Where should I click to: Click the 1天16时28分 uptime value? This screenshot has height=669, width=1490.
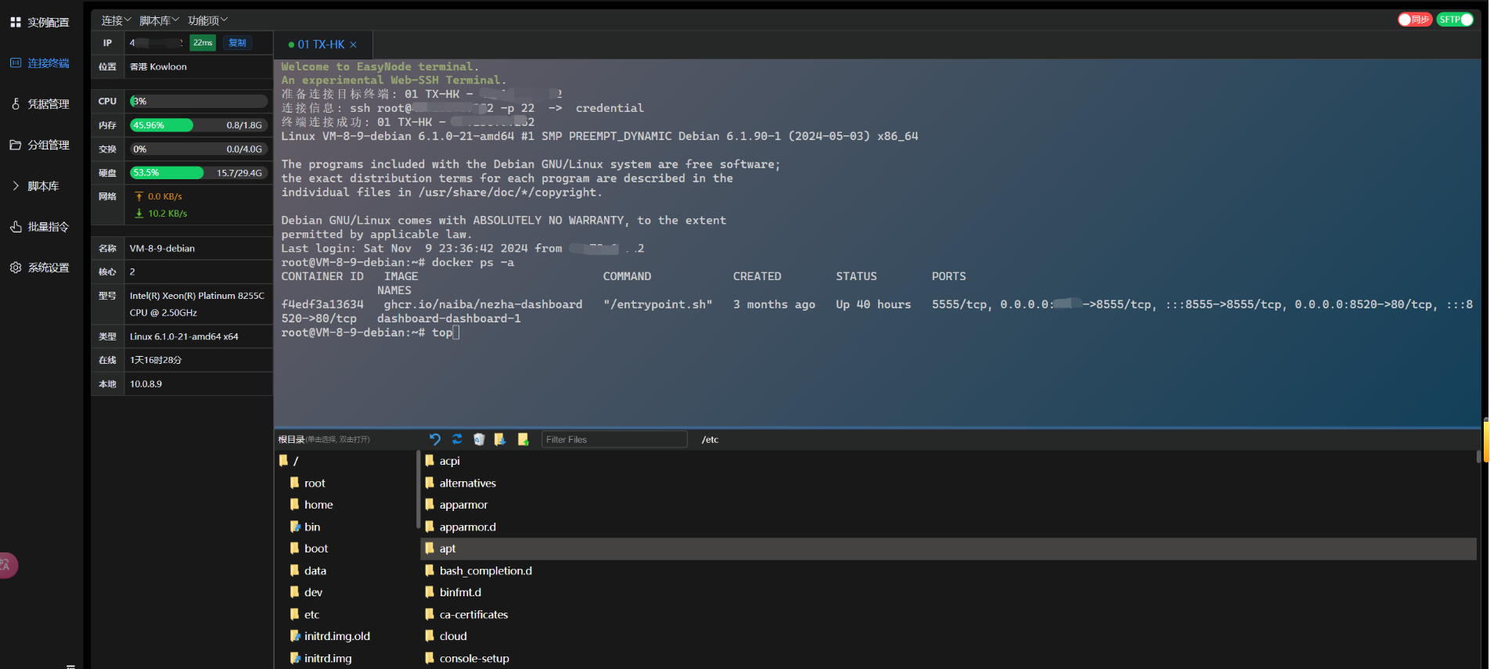coord(156,360)
